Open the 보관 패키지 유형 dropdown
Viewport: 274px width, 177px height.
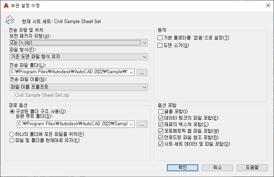pos(78,43)
